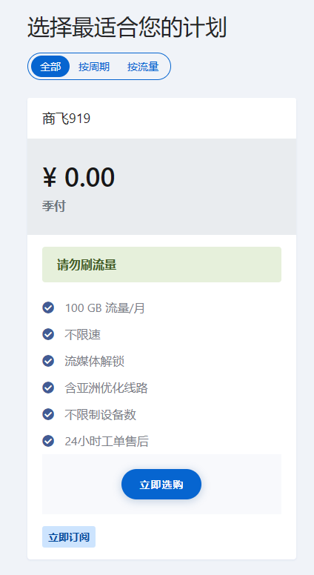The image size is (314, 575).
Task: Click the 100 GB 流量/月 feature text
Action: coord(104,308)
